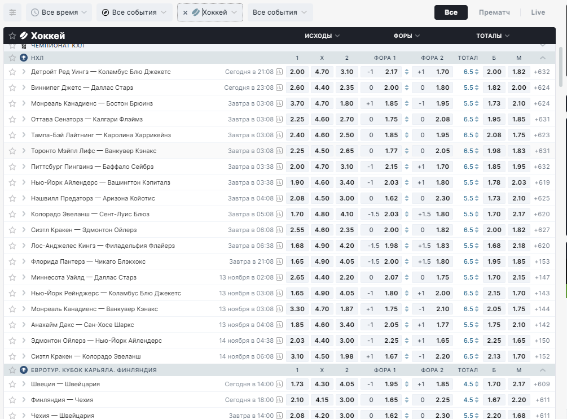The image size is (567, 419).
Task: Bet on draw 4.40 in Виннипег — Даллас
Action: (x=322, y=88)
